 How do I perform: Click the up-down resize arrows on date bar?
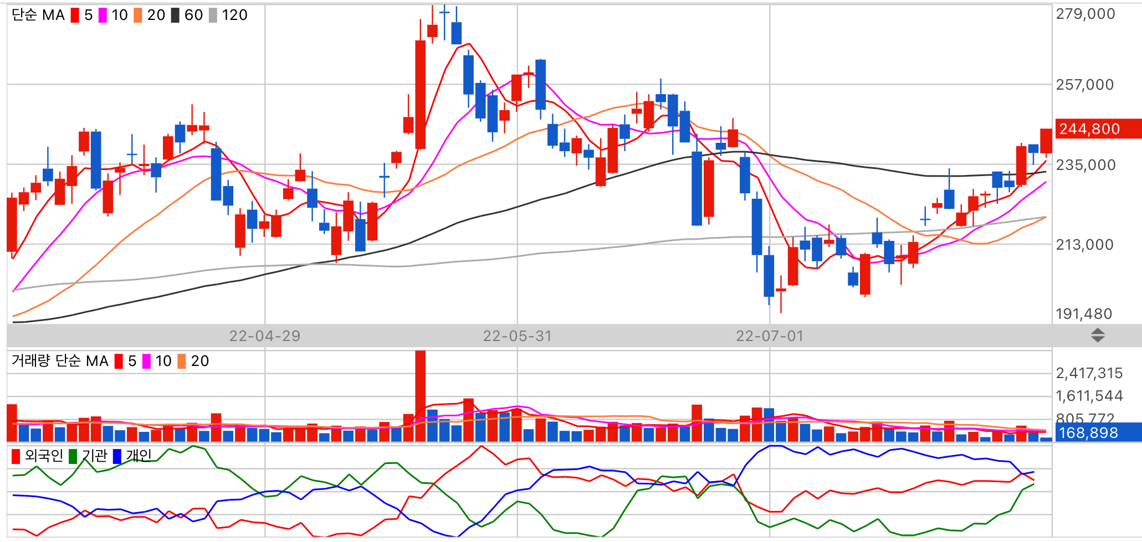tap(1097, 335)
